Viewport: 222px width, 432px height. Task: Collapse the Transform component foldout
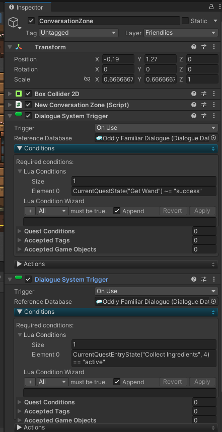(10, 47)
